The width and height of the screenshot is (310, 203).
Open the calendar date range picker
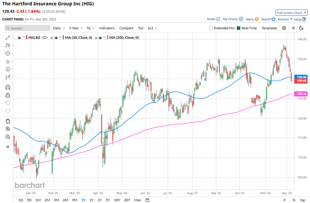[147, 200]
